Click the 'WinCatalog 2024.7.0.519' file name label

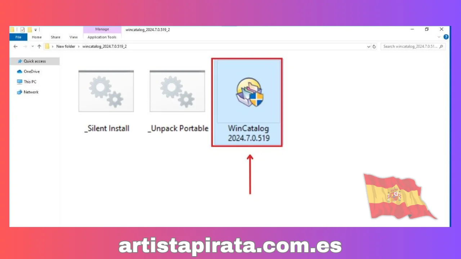[x=249, y=133]
